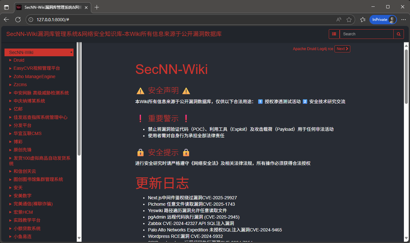Open the 安美数字 tree item
Screen dimensions: 410x243
(x=20, y=196)
